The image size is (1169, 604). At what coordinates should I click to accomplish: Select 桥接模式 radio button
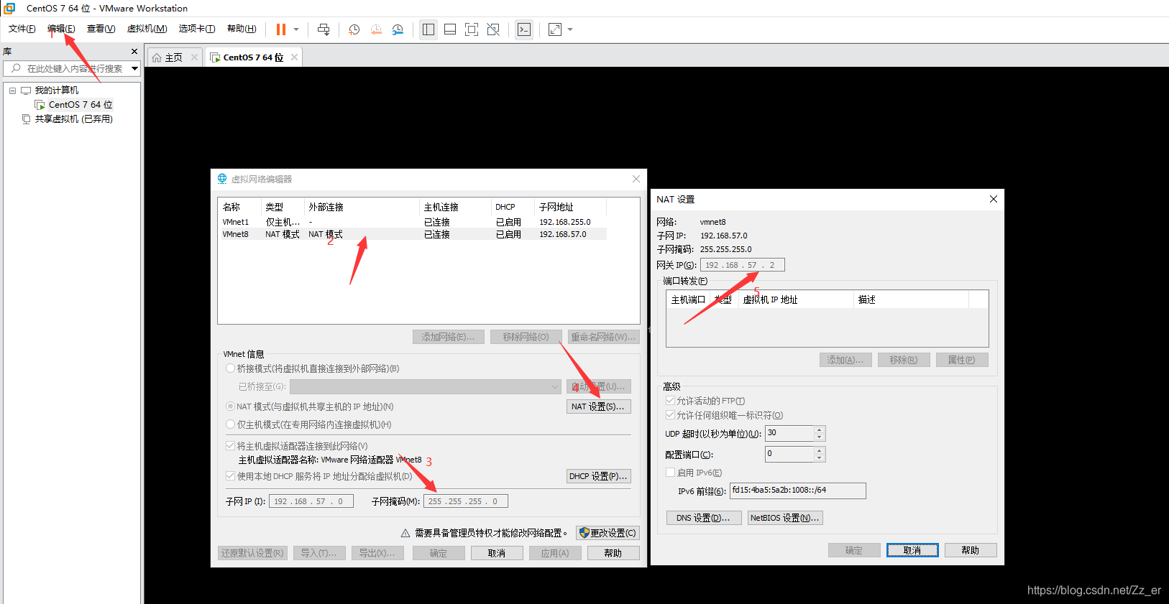click(x=230, y=368)
